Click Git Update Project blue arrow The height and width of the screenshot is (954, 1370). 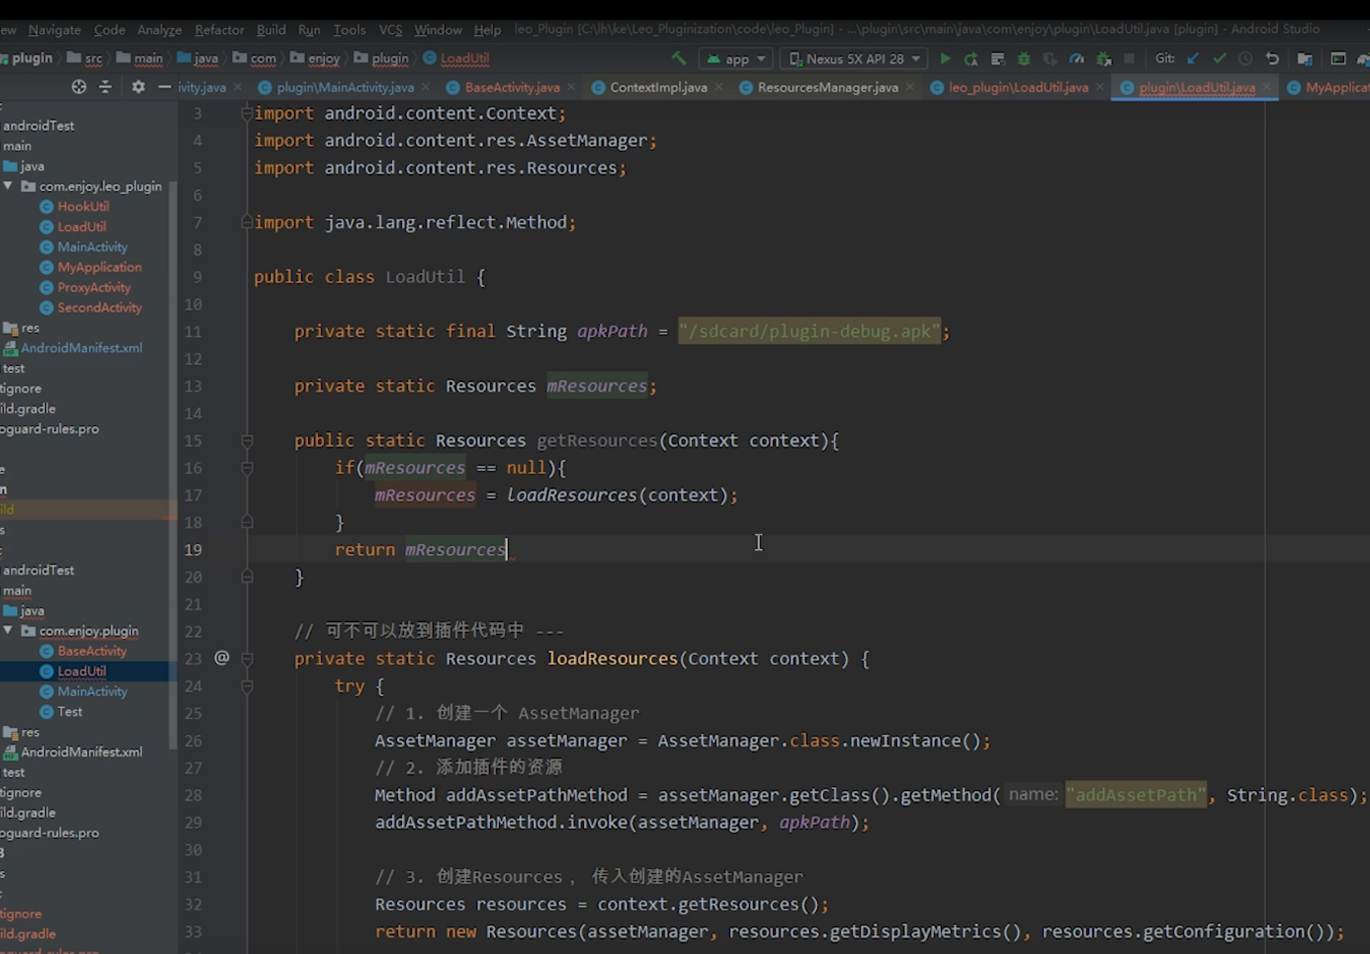(1192, 59)
